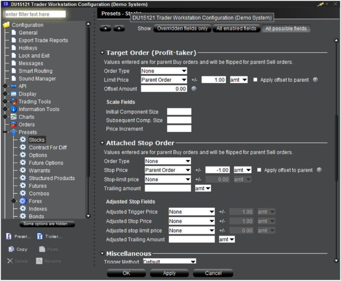Click the pin icon in title bar
Screen dimensions: 341x281
coord(321,4)
